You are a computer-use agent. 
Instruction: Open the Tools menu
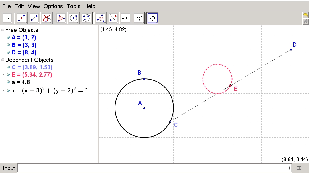click(x=74, y=6)
